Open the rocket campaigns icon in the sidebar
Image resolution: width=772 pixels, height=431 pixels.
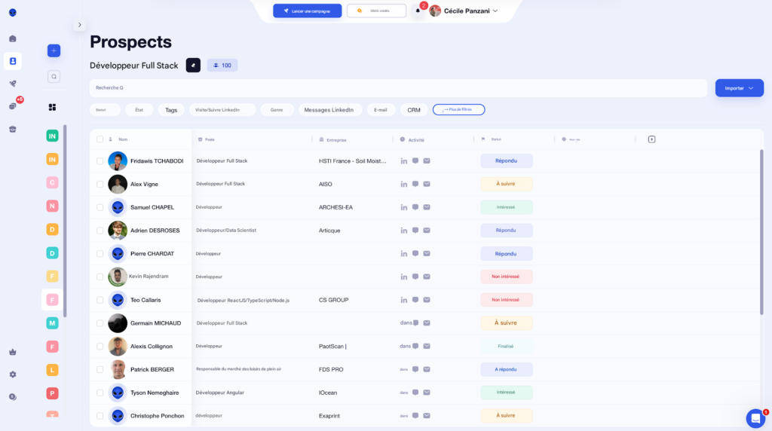pyautogui.click(x=13, y=84)
